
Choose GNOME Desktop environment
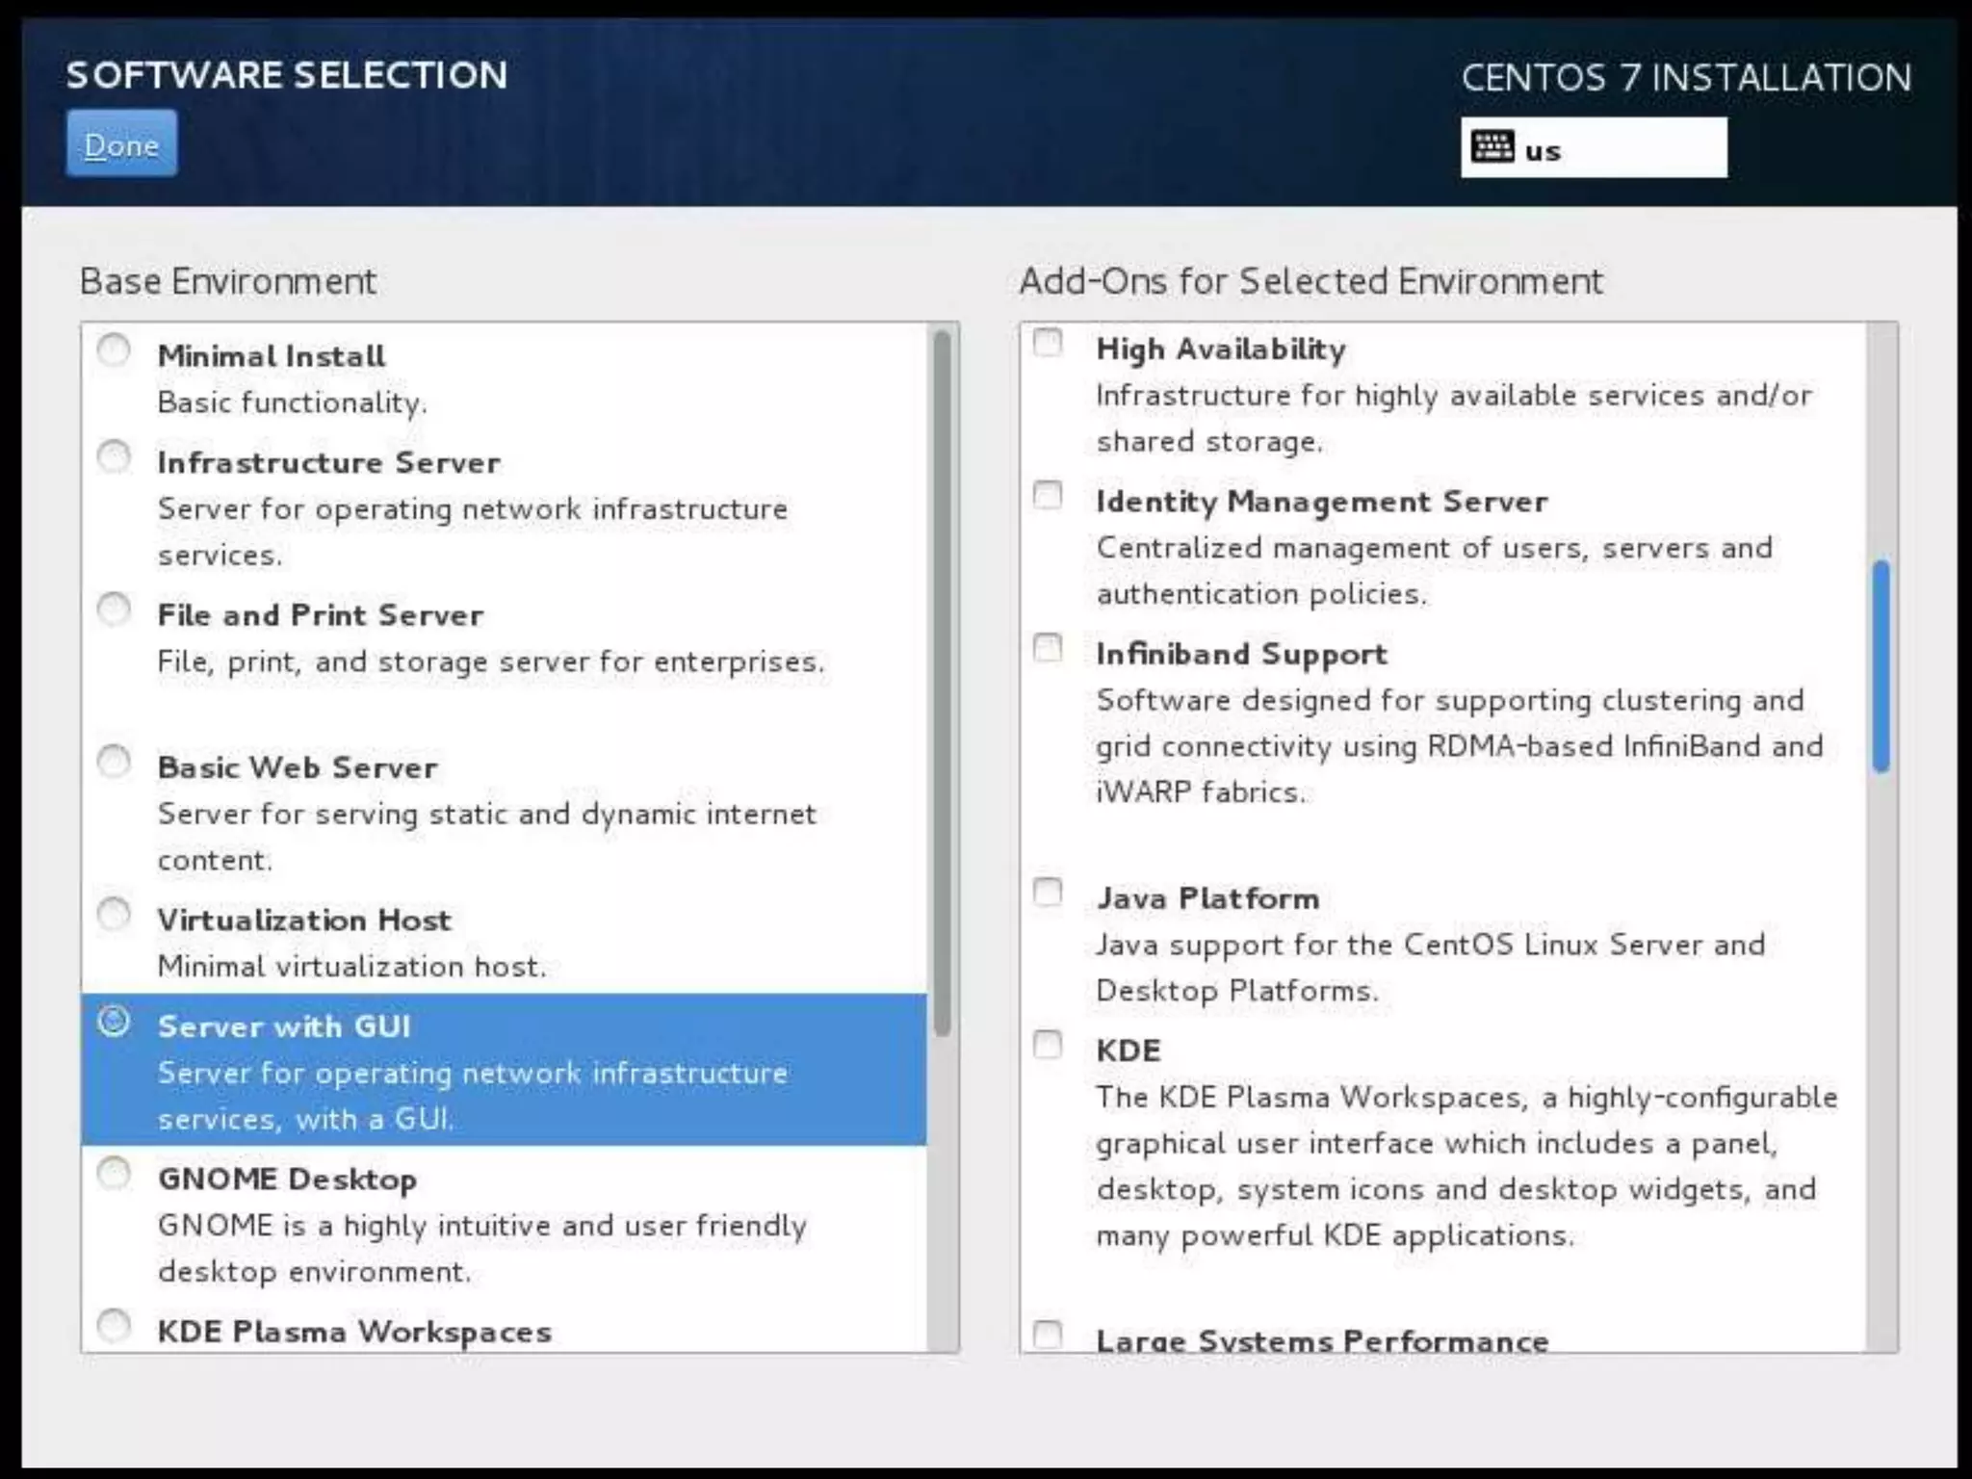click(x=114, y=1173)
